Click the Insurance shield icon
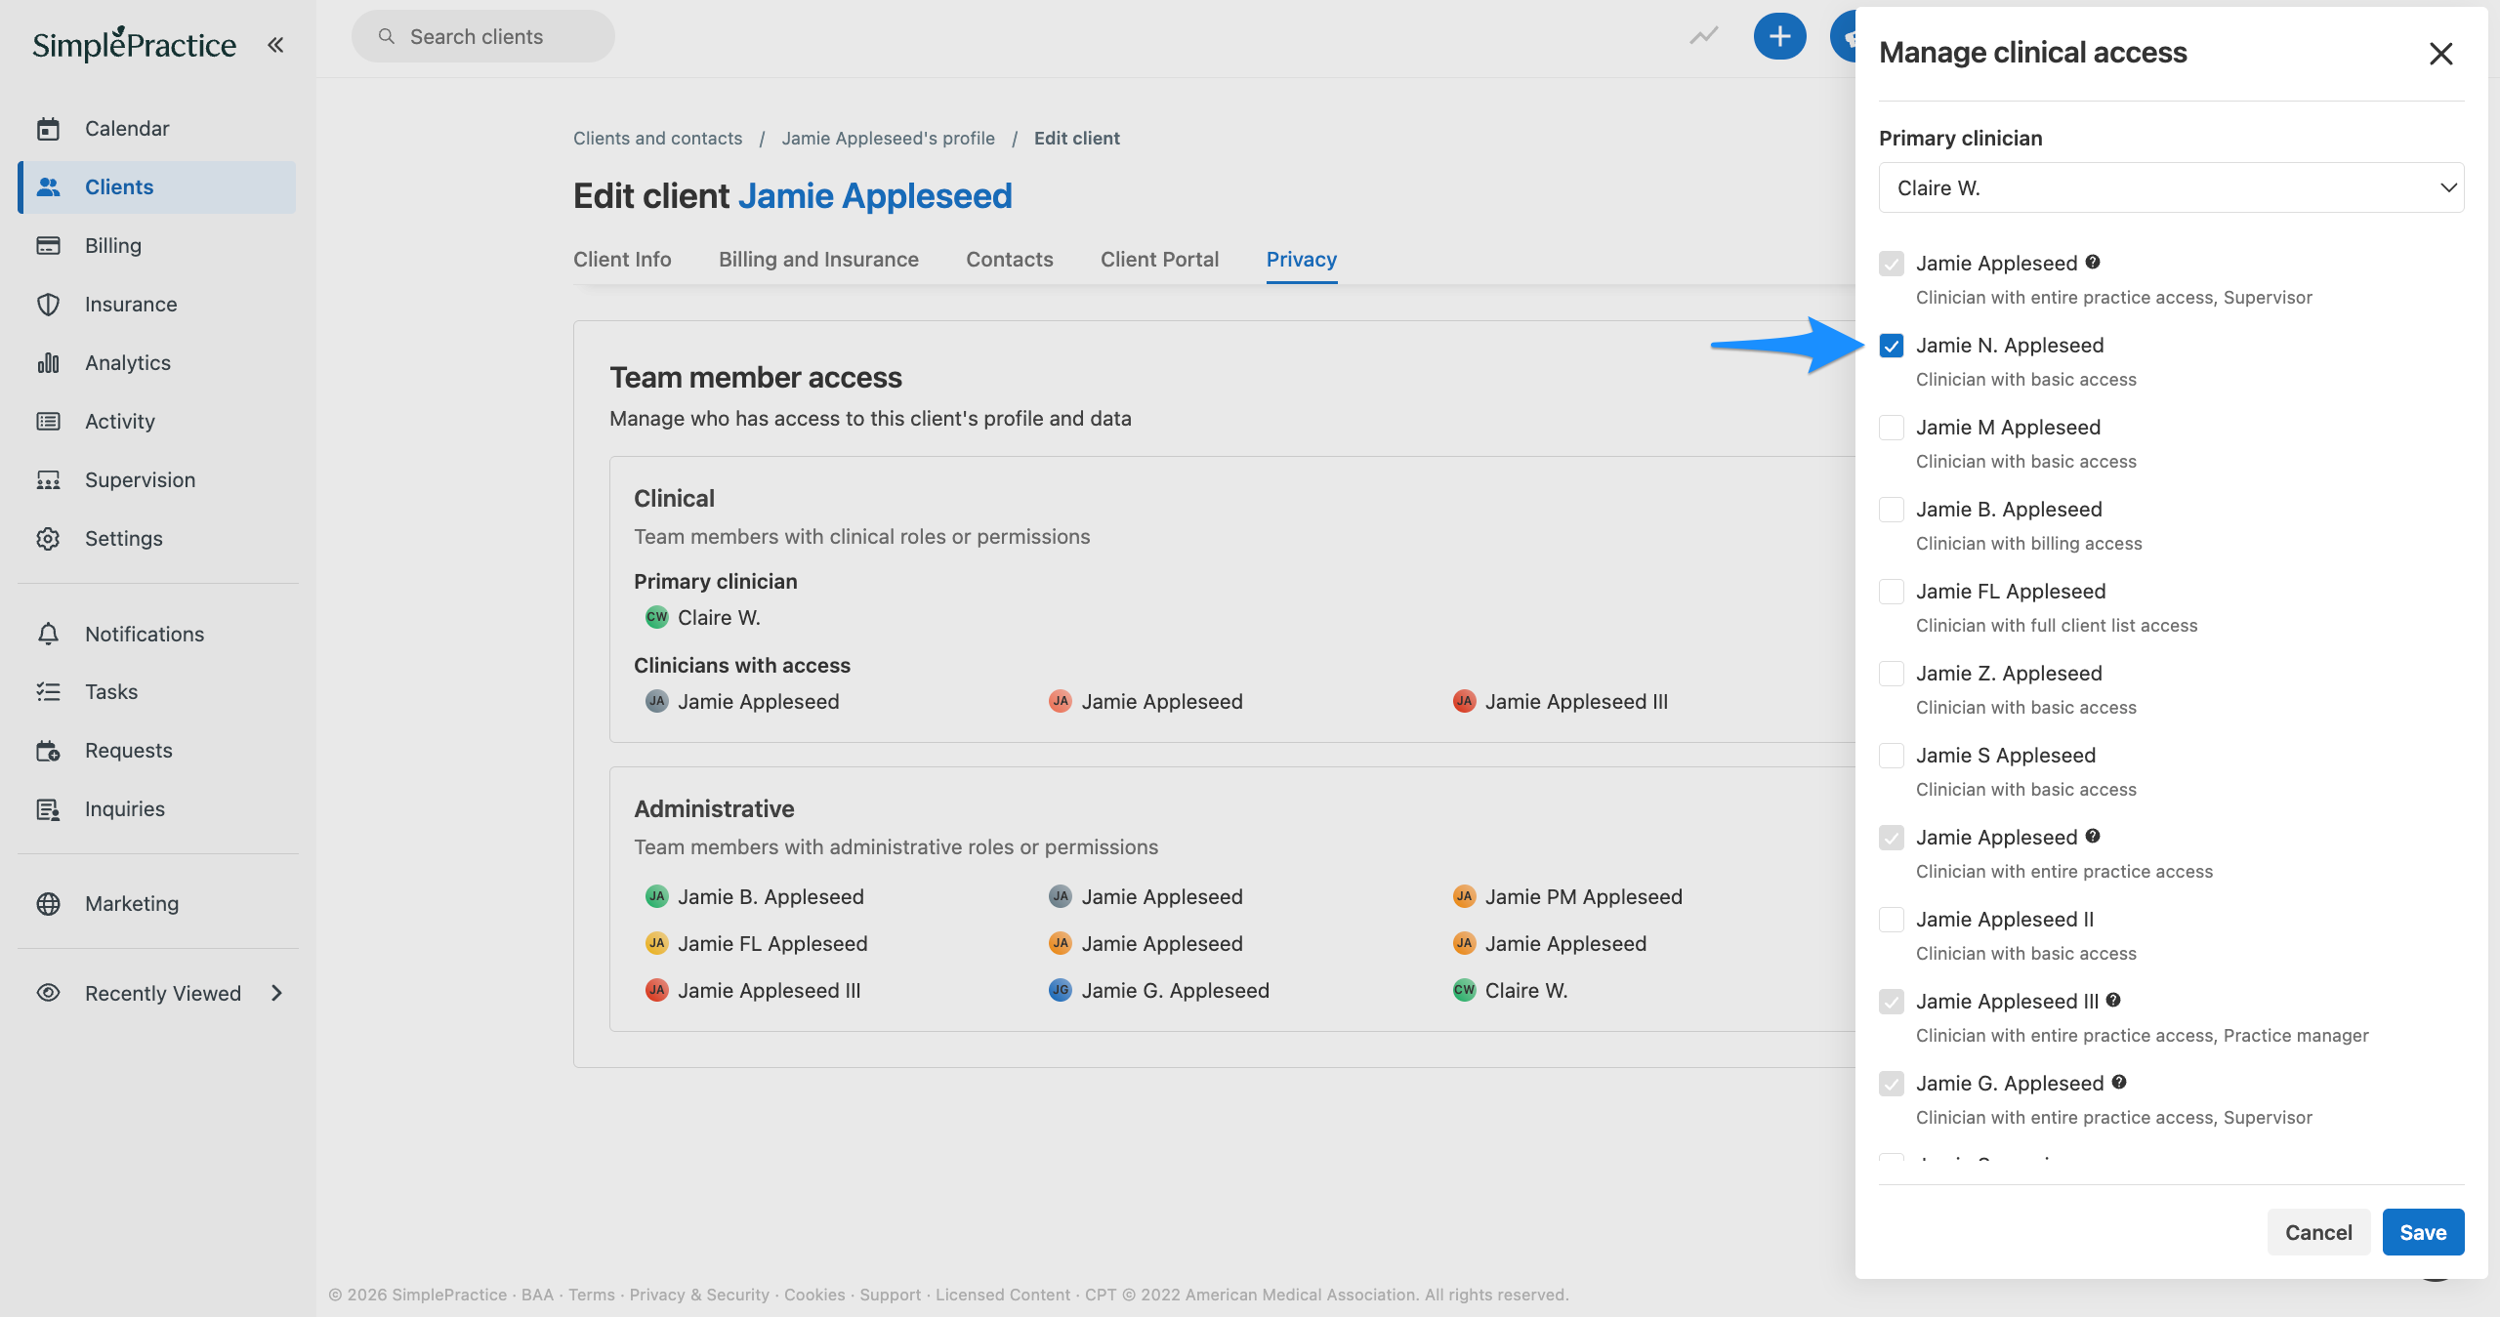 click(48, 305)
